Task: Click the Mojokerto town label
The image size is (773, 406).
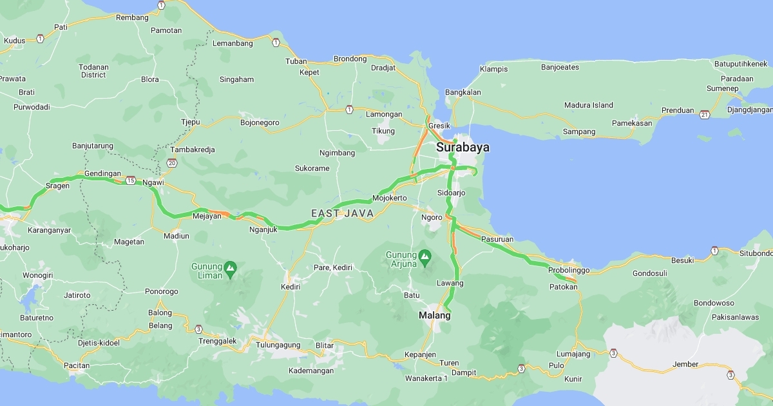Action: pyautogui.click(x=390, y=198)
